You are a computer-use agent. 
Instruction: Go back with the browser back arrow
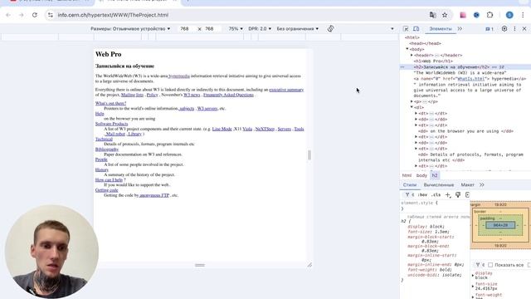point(8,15)
